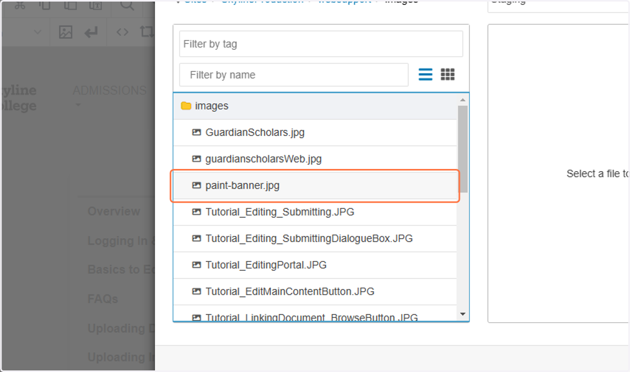Open Basics to E… link in background sidebar

pos(121,270)
